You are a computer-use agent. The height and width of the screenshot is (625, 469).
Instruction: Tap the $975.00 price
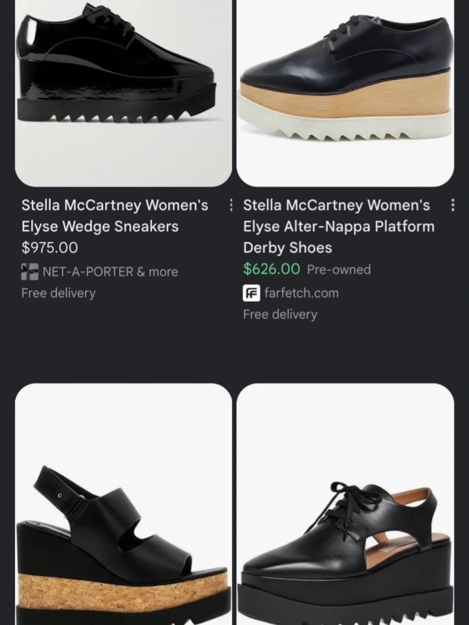50,248
